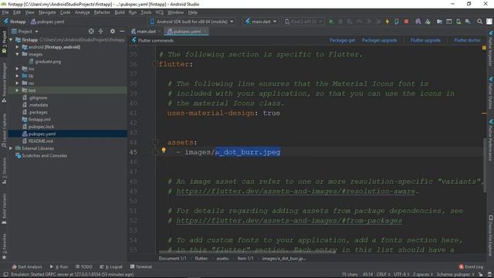Run the app with the green play icon
Image resolution: width=494 pixels, height=278 pixels.
click(331, 22)
